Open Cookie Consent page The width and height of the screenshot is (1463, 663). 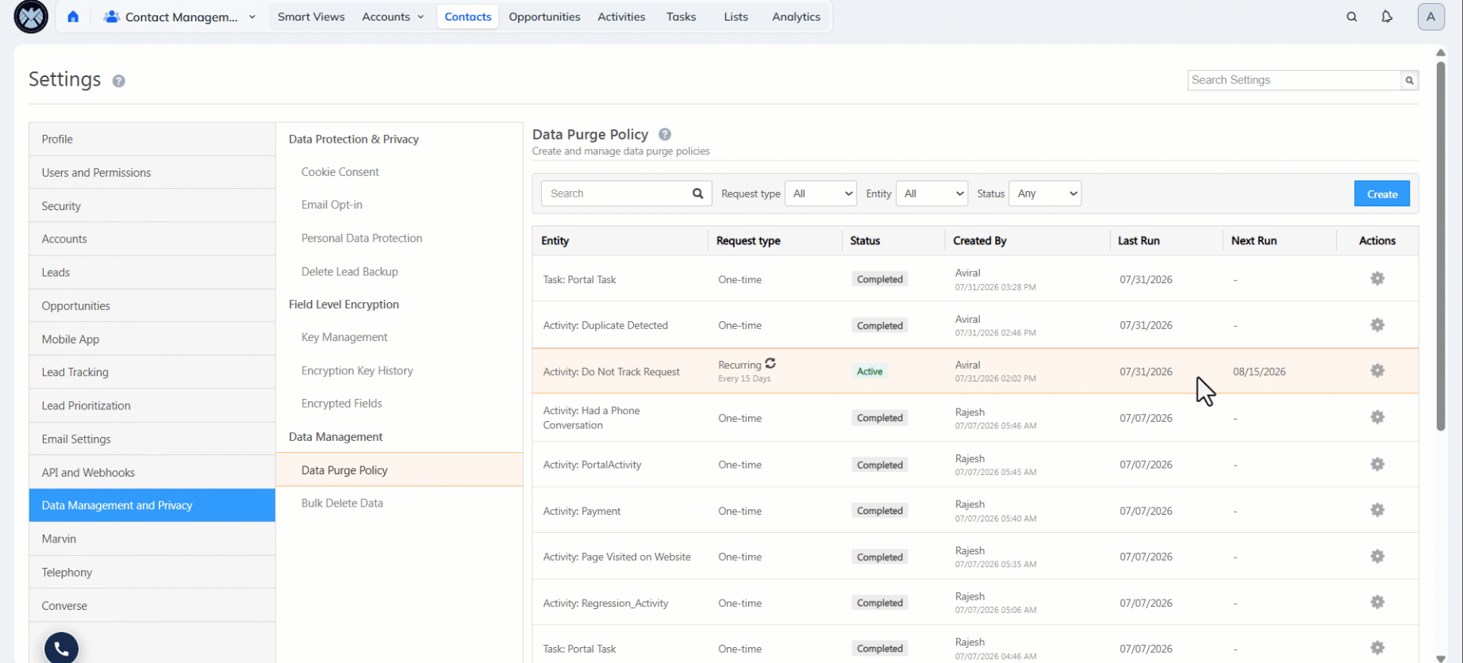click(x=340, y=172)
